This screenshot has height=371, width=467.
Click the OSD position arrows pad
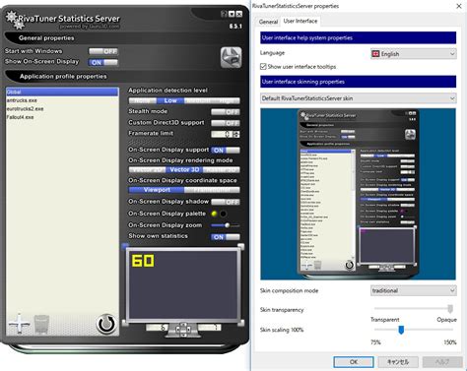click(x=183, y=328)
